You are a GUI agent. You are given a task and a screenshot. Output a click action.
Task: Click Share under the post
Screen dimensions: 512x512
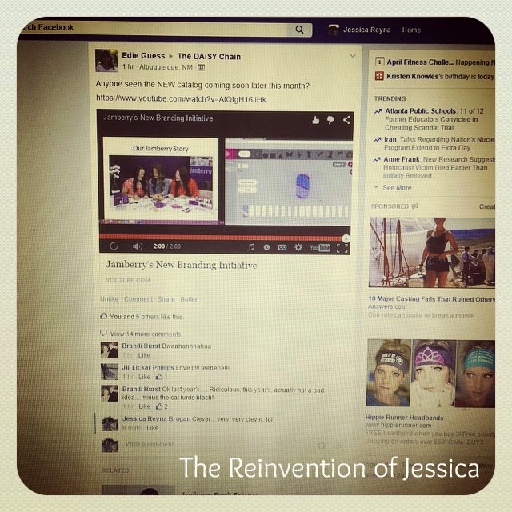pos(166,299)
